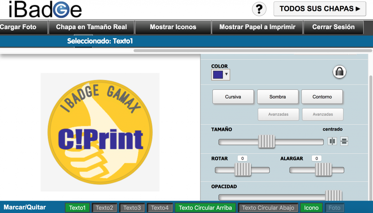
Task: Open TODOS SUS CHAPAS list
Action: coord(320,9)
